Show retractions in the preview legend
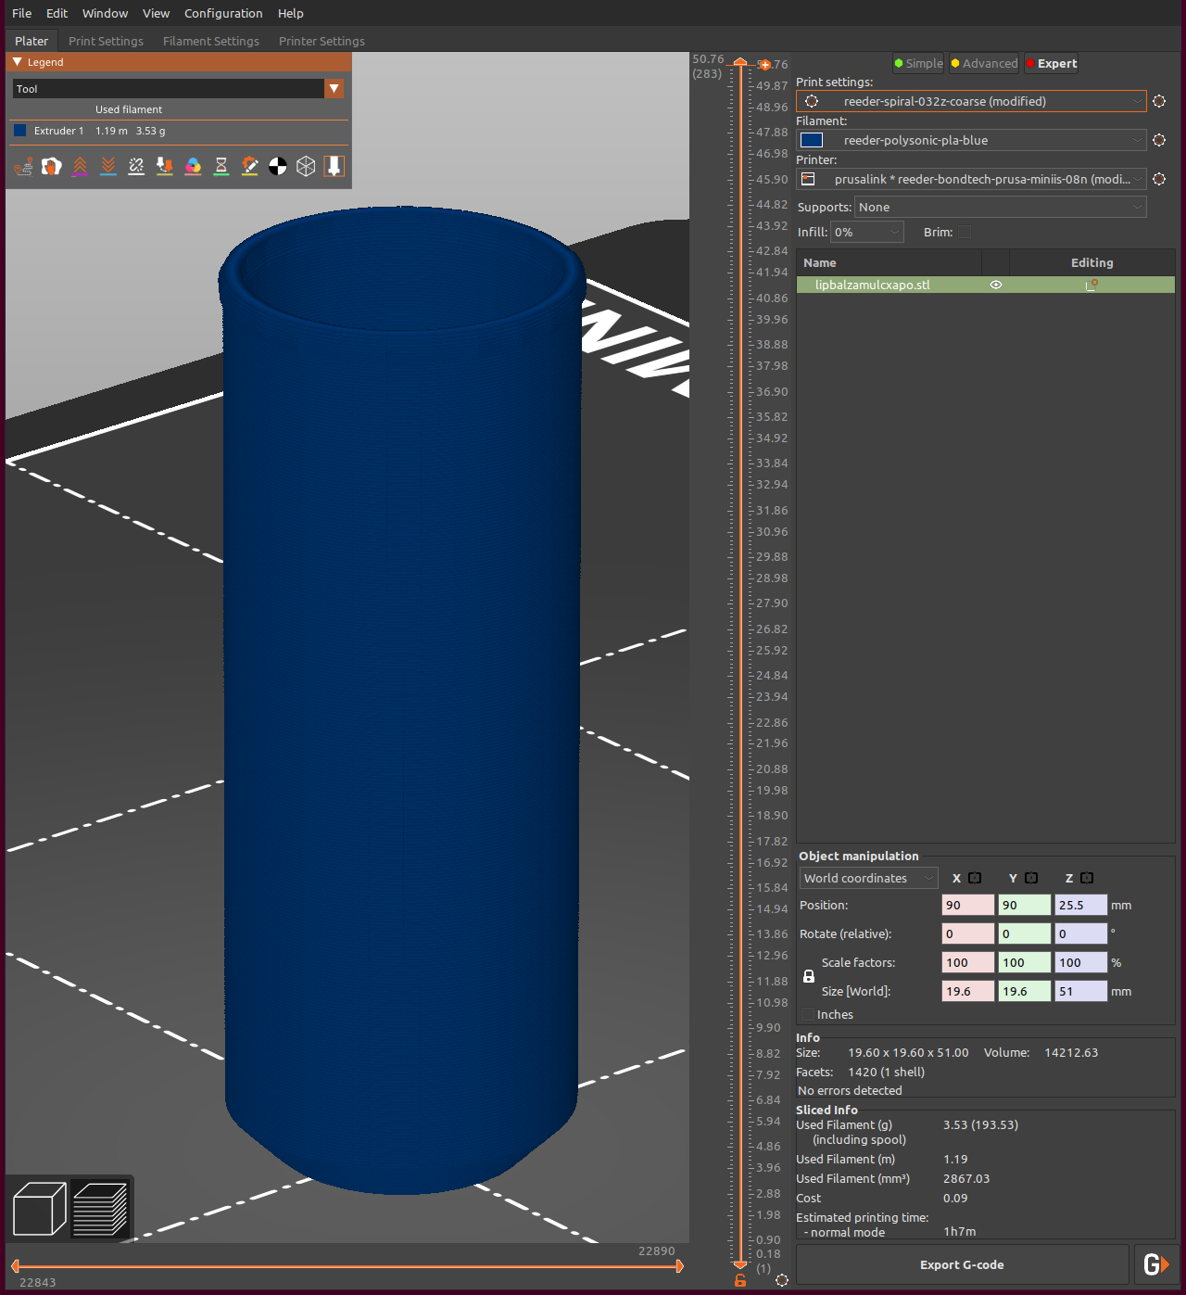 tap(81, 166)
